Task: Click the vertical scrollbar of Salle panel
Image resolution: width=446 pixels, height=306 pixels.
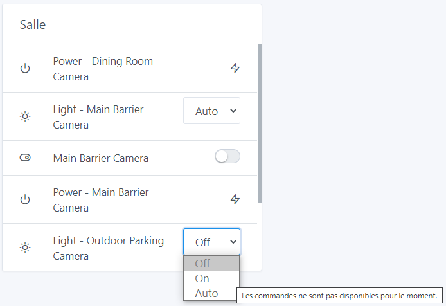Action: coord(260,123)
